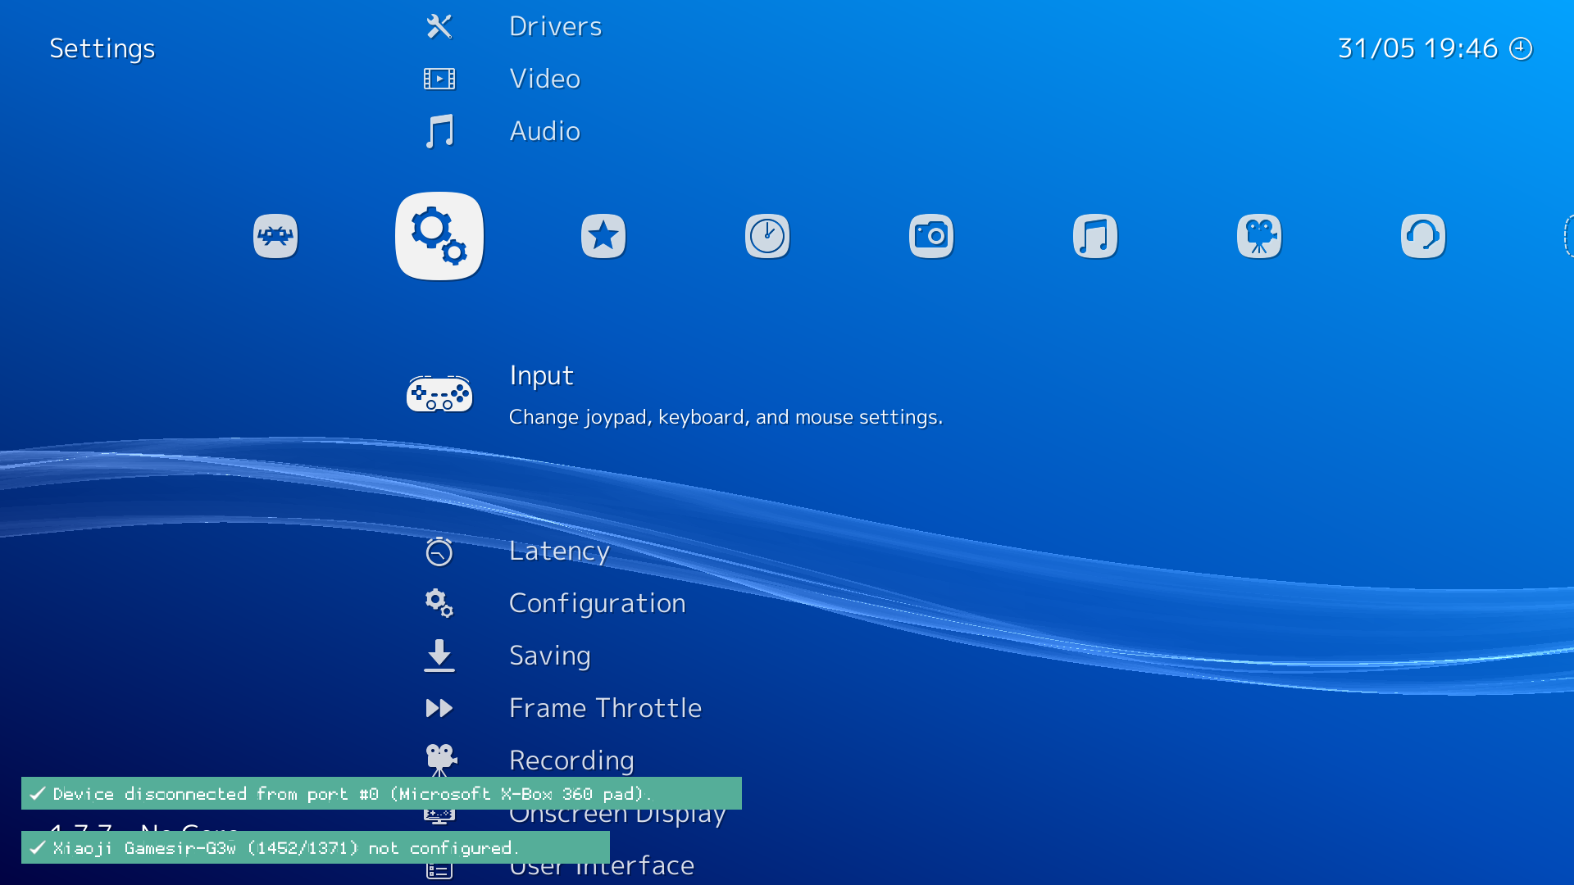Open the History clock tab
The height and width of the screenshot is (885, 1574).
pyautogui.click(x=767, y=235)
